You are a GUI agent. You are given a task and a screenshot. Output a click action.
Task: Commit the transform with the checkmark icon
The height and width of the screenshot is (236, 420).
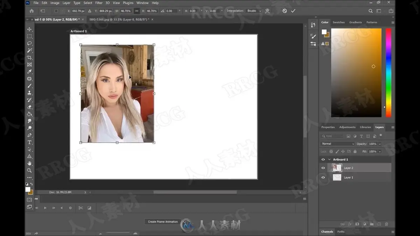coord(293,11)
